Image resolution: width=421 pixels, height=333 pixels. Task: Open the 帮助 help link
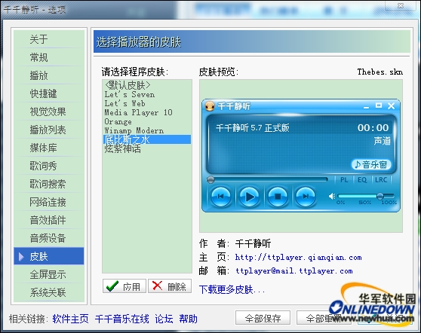188,319
